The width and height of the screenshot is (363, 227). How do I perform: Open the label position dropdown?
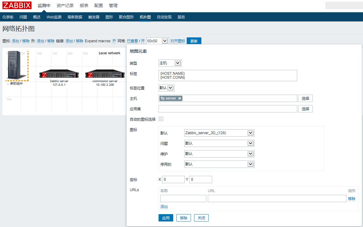click(167, 88)
